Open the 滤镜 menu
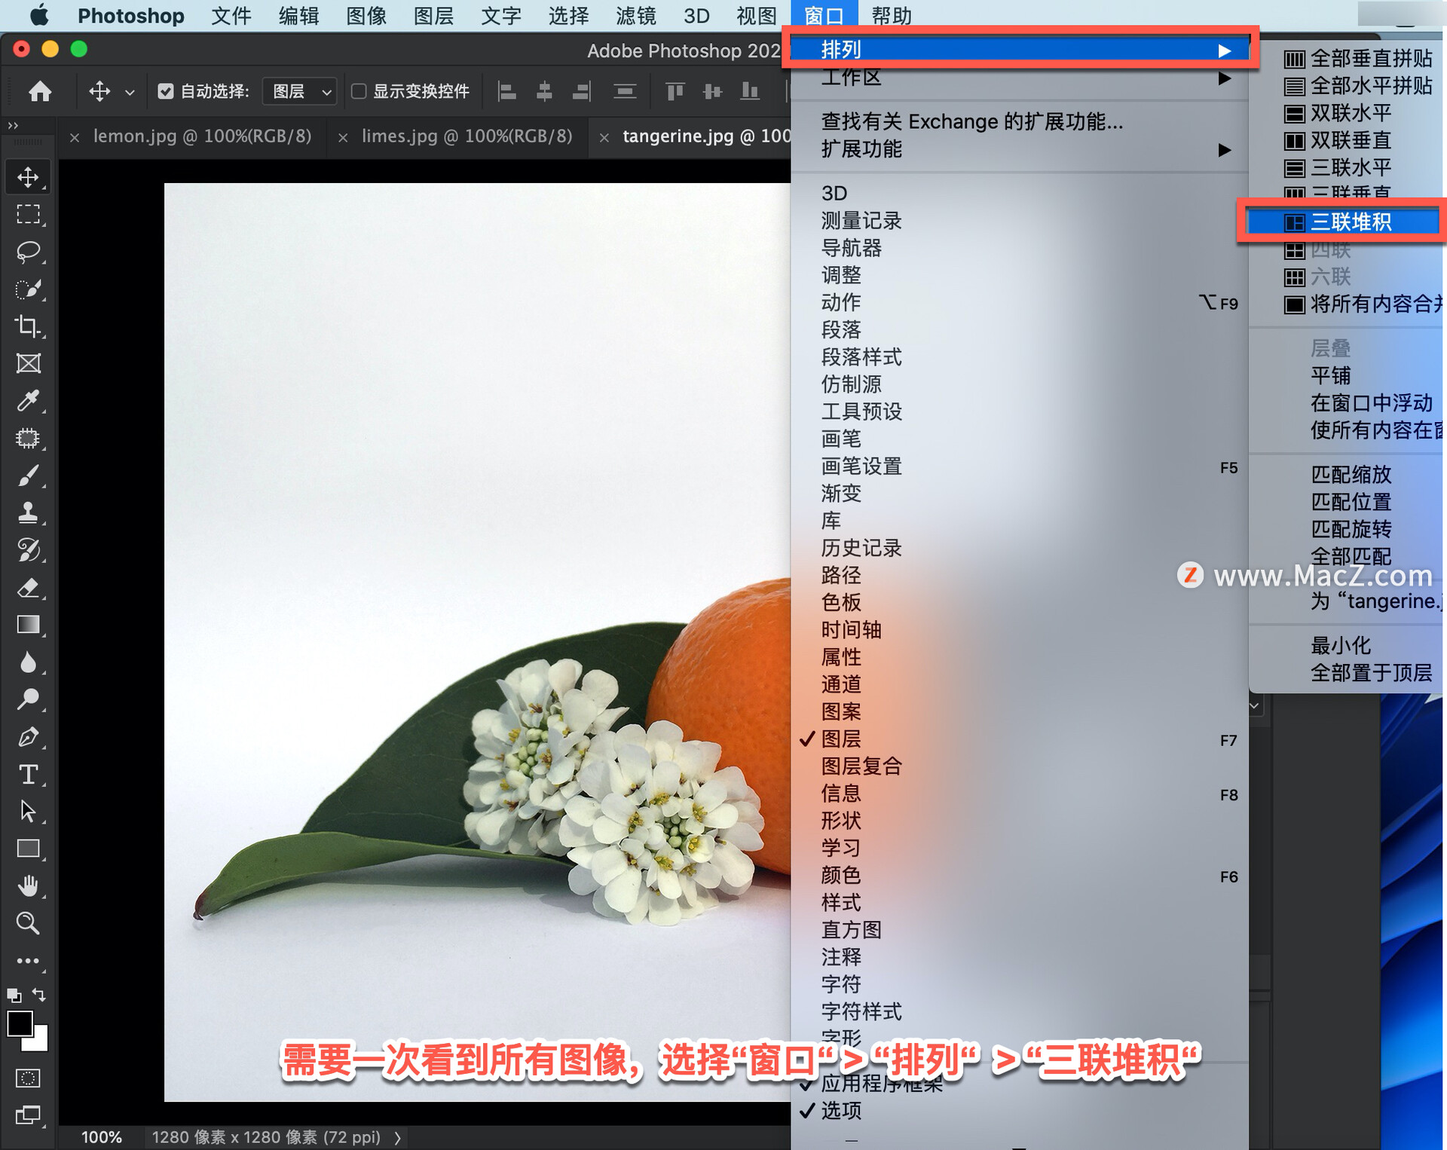 (637, 15)
